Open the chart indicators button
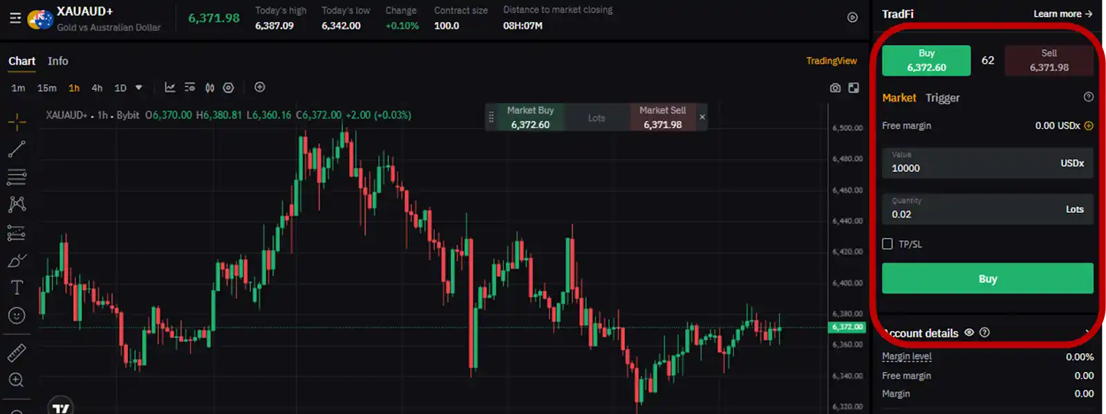This screenshot has height=414, width=1106. [170, 88]
